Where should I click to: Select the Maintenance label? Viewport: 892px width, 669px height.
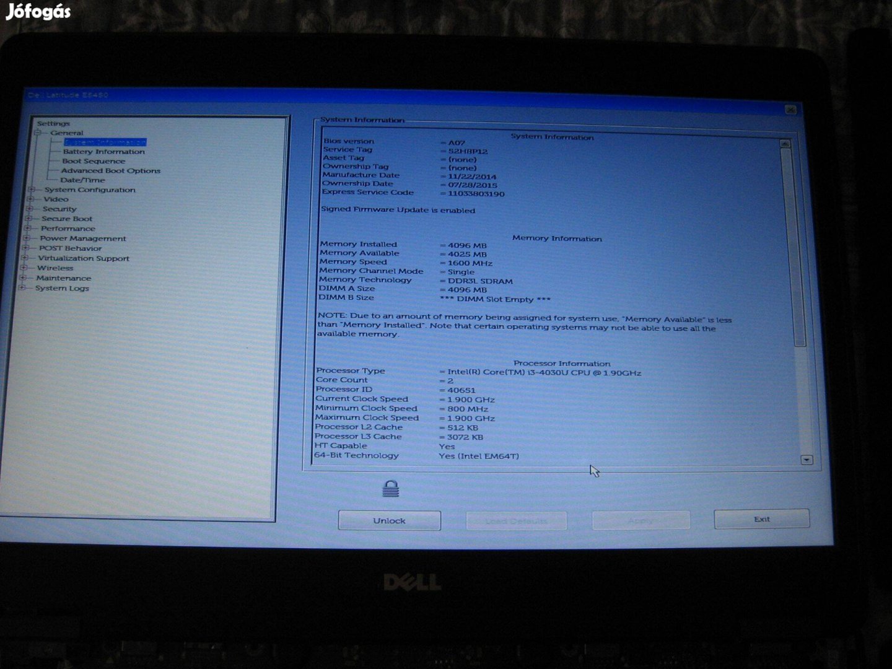pos(64,278)
